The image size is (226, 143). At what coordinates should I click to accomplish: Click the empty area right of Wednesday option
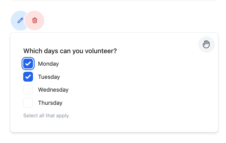click(137, 90)
